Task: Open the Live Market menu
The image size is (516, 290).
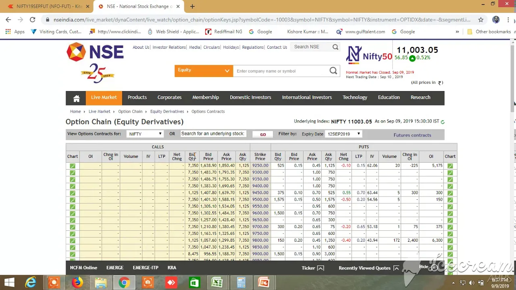Action: (104, 97)
